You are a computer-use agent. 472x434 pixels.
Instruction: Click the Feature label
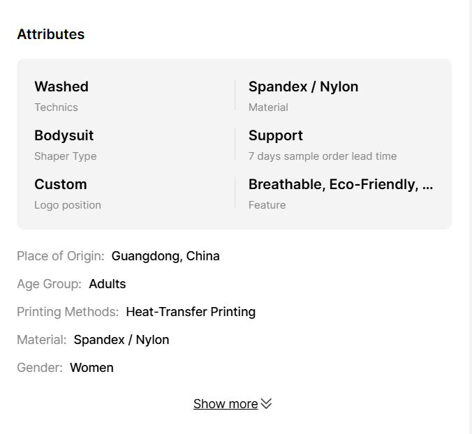267,205
